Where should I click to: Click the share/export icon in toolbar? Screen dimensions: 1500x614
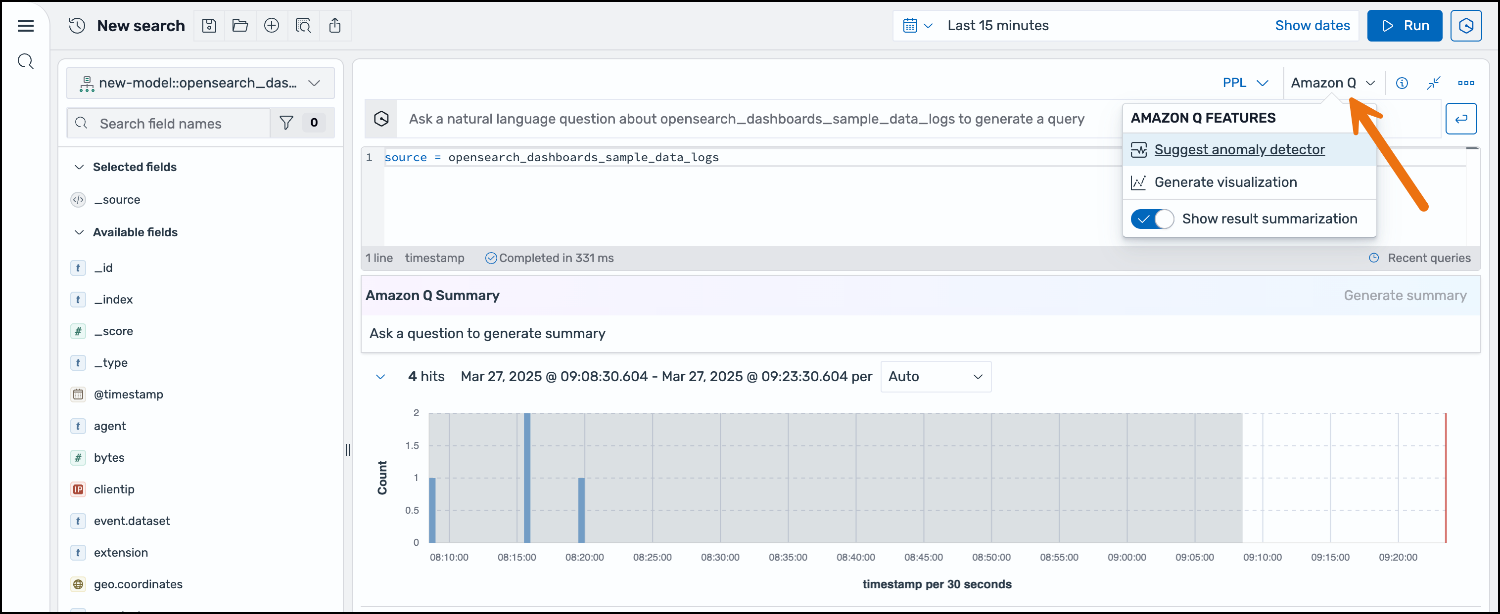(x=335, y=26)
